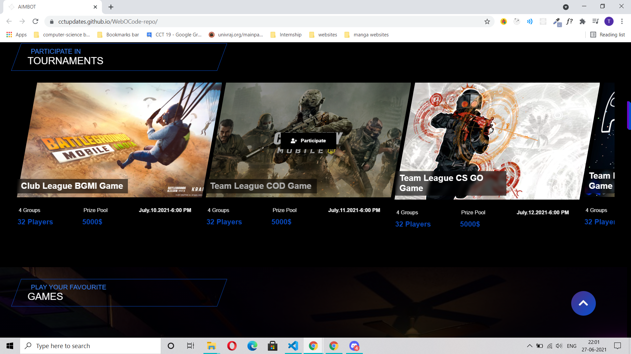Expand manga websites bookmarks folder
The width and height of the screenshot is (631, 354).
(366, 35)
